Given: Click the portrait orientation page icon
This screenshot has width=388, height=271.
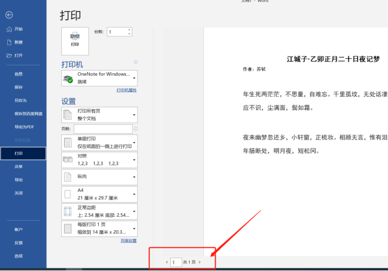Looking at the screenshot, I should 68,177.
